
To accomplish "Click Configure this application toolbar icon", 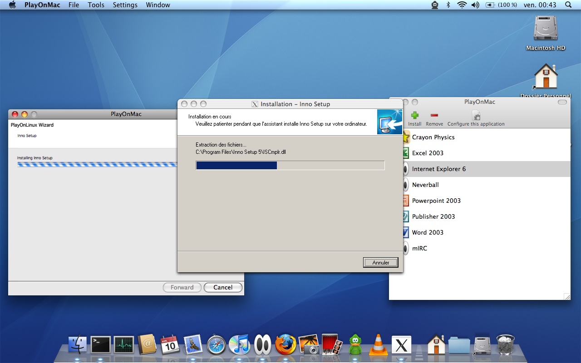I will (x=476, y=118).
